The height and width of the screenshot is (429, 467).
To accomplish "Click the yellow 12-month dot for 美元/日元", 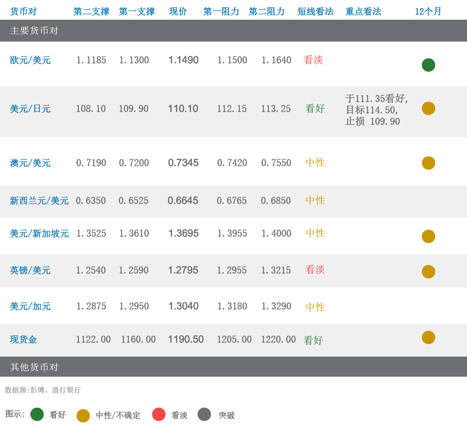I will pos(428,108).
